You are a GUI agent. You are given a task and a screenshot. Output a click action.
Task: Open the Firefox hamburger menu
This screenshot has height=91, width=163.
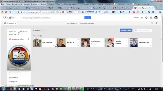coord(160,12)
